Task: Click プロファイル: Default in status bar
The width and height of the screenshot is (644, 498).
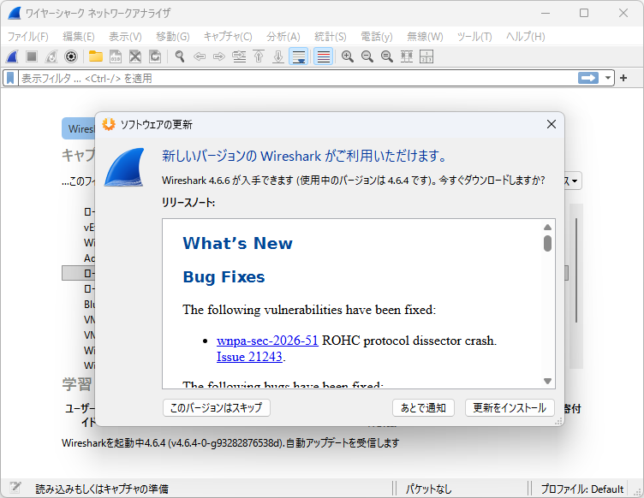Action: 582,489
